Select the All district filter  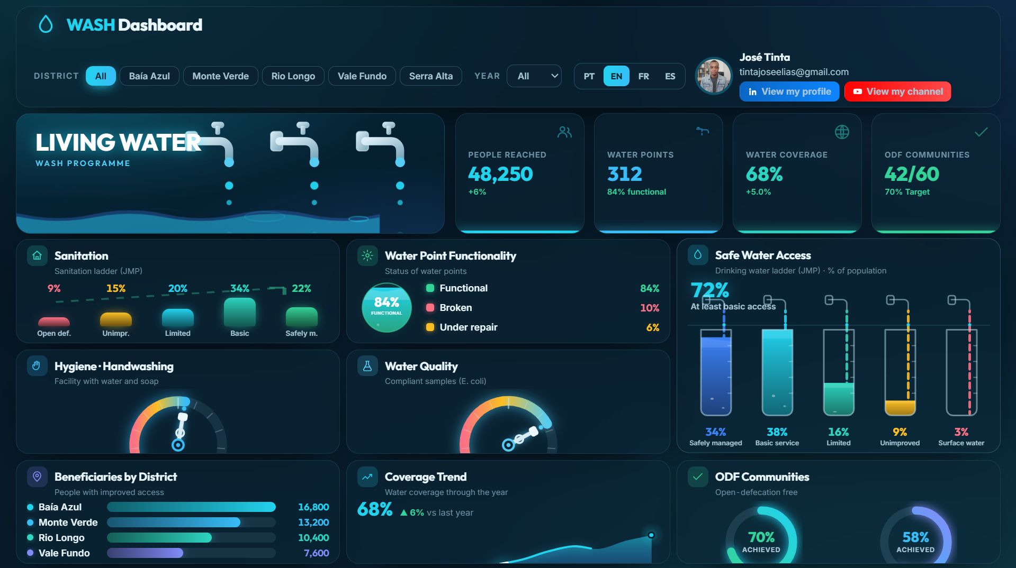(x=101, y=76)
